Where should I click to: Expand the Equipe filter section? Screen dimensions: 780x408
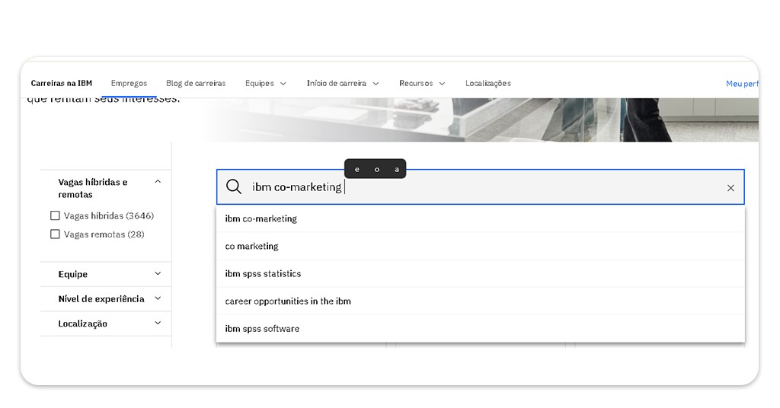[158, 274]
